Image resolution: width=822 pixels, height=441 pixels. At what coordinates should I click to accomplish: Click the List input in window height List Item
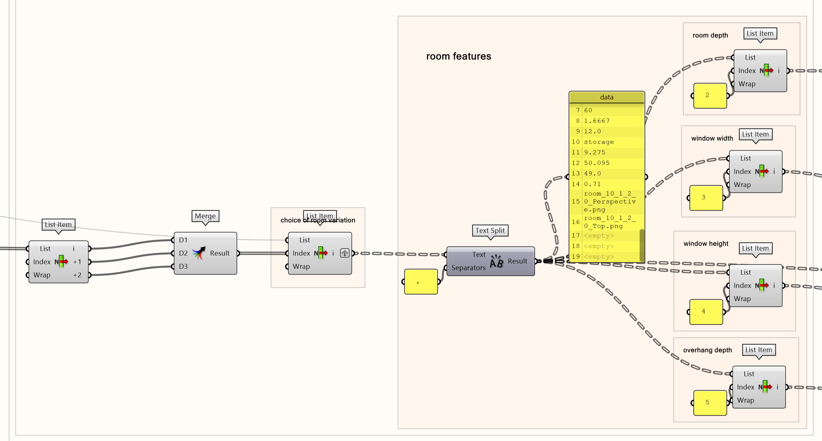click(x=745, y=272)
